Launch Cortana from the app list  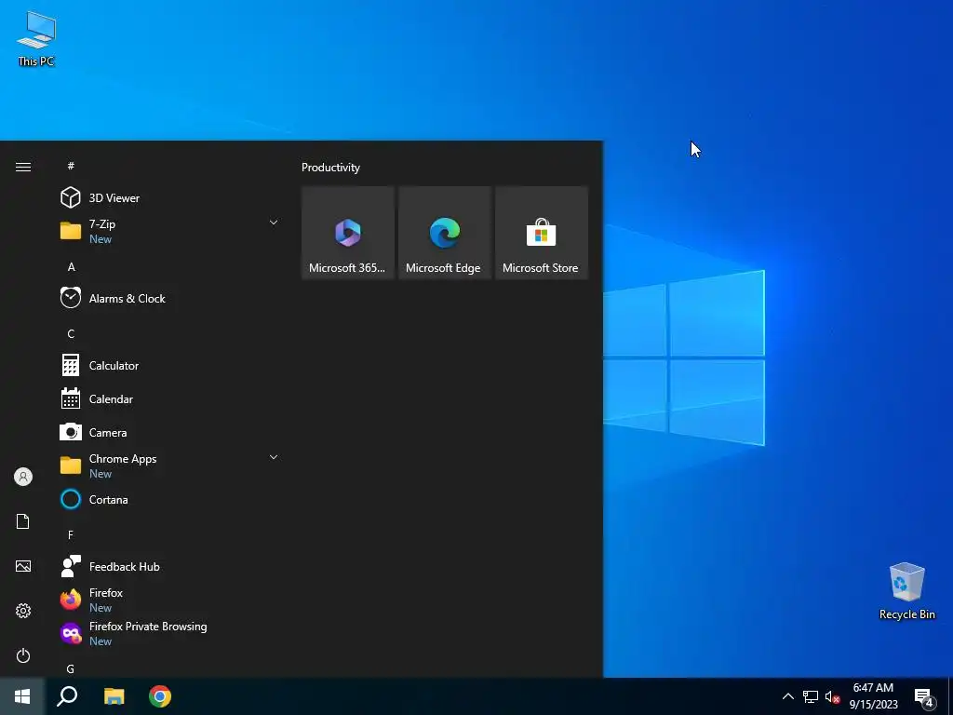tap(170, 499)
